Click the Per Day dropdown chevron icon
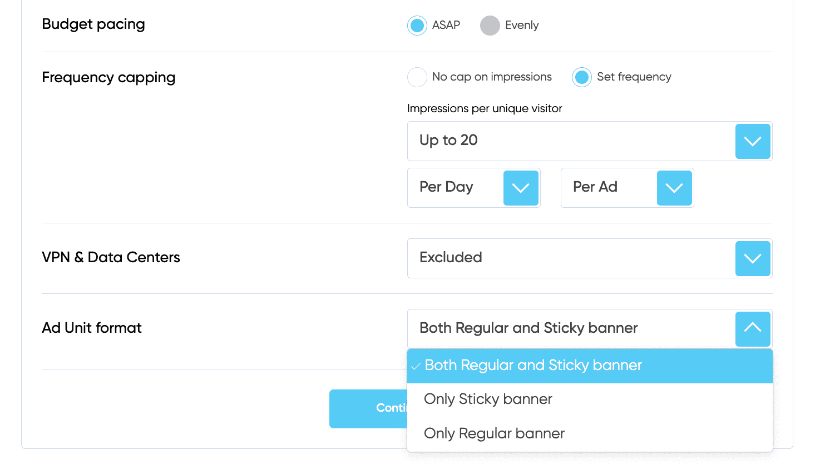Screen dimensions: 820x470 coord(521,188)
